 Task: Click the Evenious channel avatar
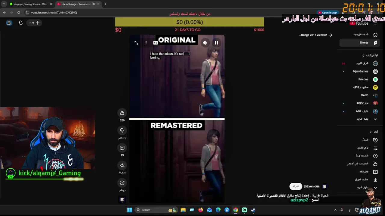click(x=325, y=187)
